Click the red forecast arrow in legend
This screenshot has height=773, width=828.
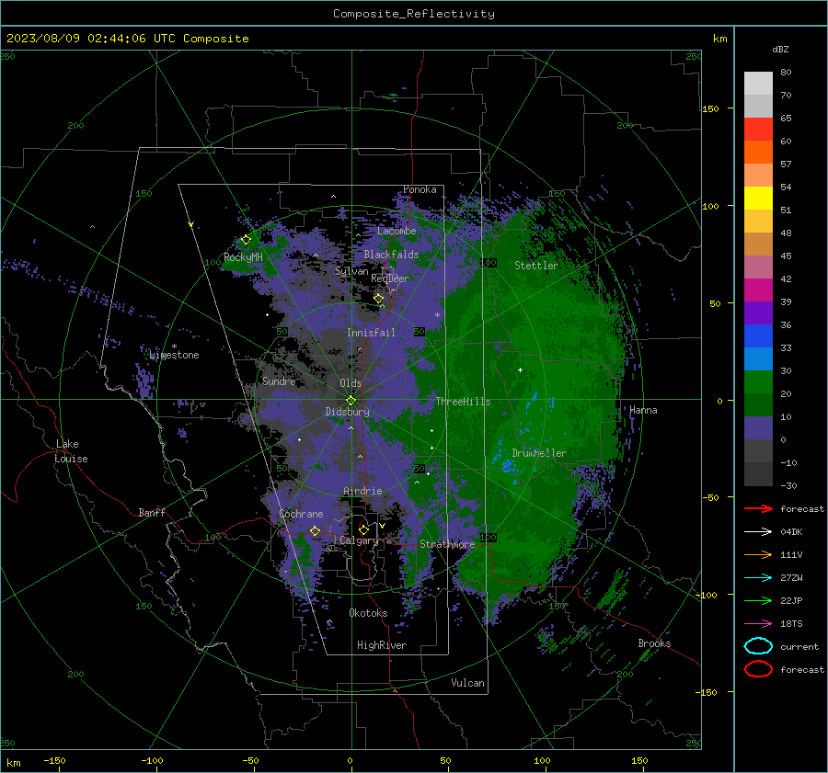click(758, 508)
